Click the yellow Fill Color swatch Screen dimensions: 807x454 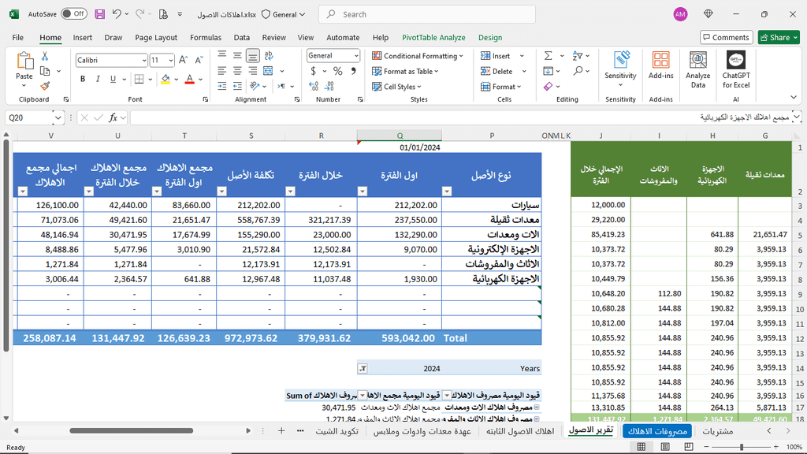pos(165,79)
